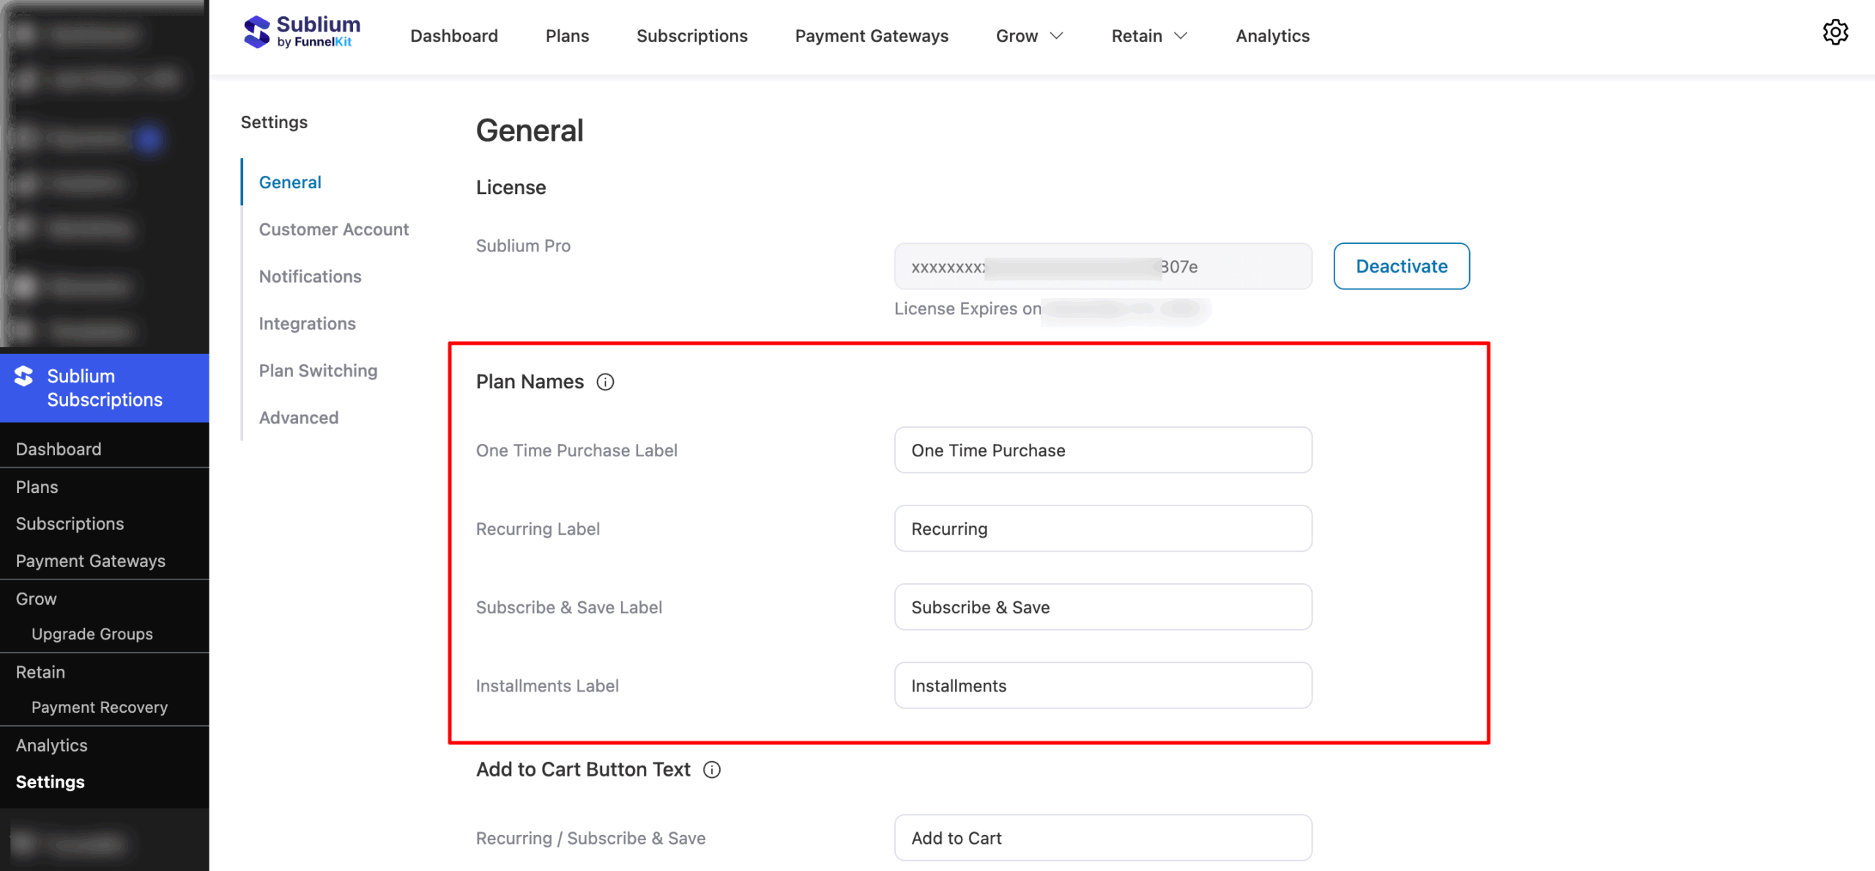Click the Add to Cart Button Text info icon

click(711, 769)
